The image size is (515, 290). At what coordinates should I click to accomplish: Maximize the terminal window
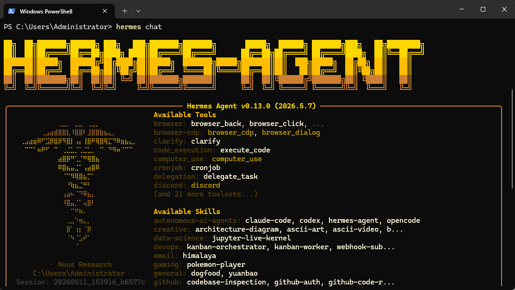click(x=483, y=9)
